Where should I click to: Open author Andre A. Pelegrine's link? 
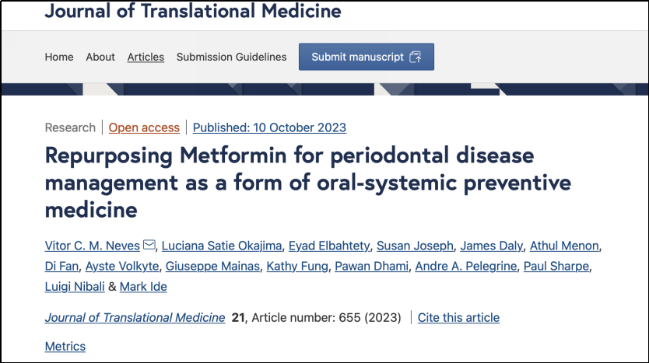tap(465, 266)
